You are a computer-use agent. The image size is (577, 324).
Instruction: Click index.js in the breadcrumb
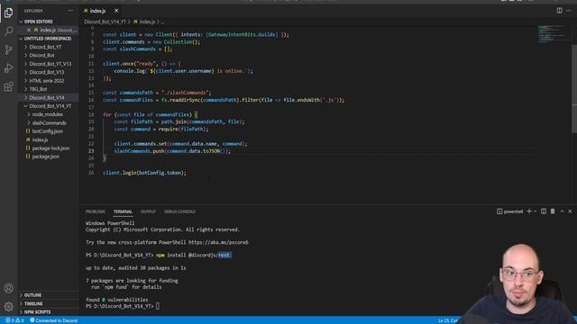click(144, 22)
